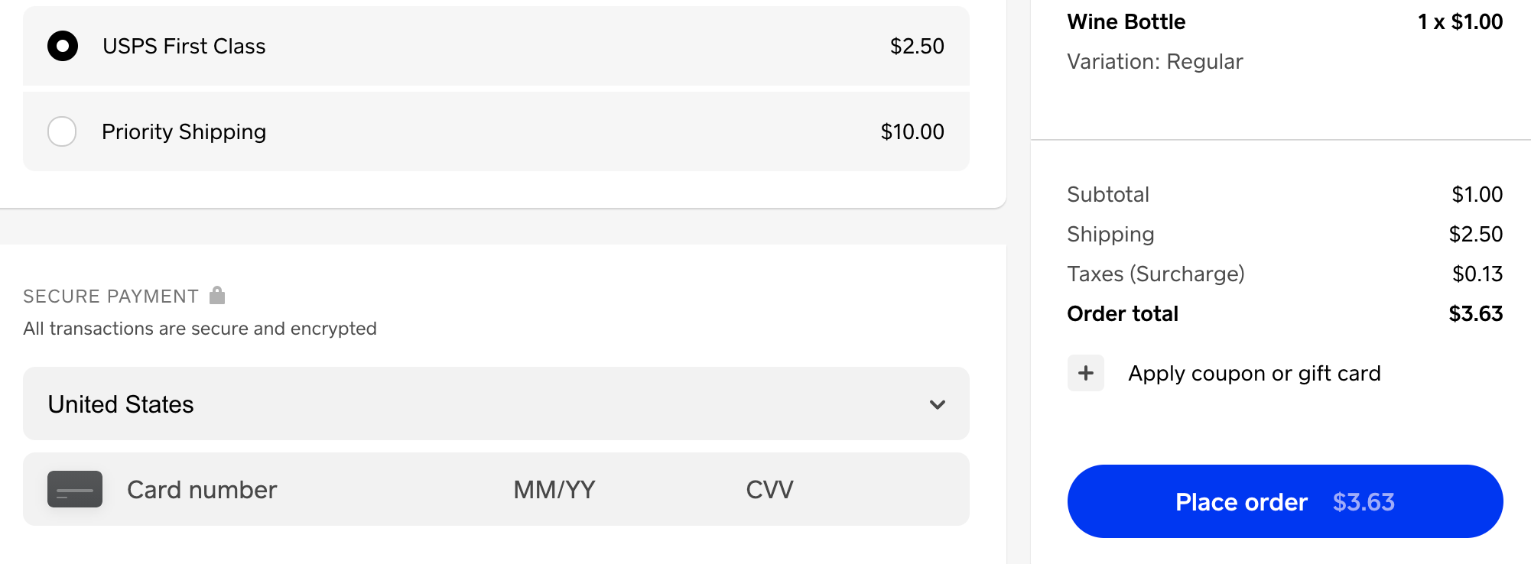Click Apply coupon or gift card
1531x564 pixels.
click(x=1254, y=373)
